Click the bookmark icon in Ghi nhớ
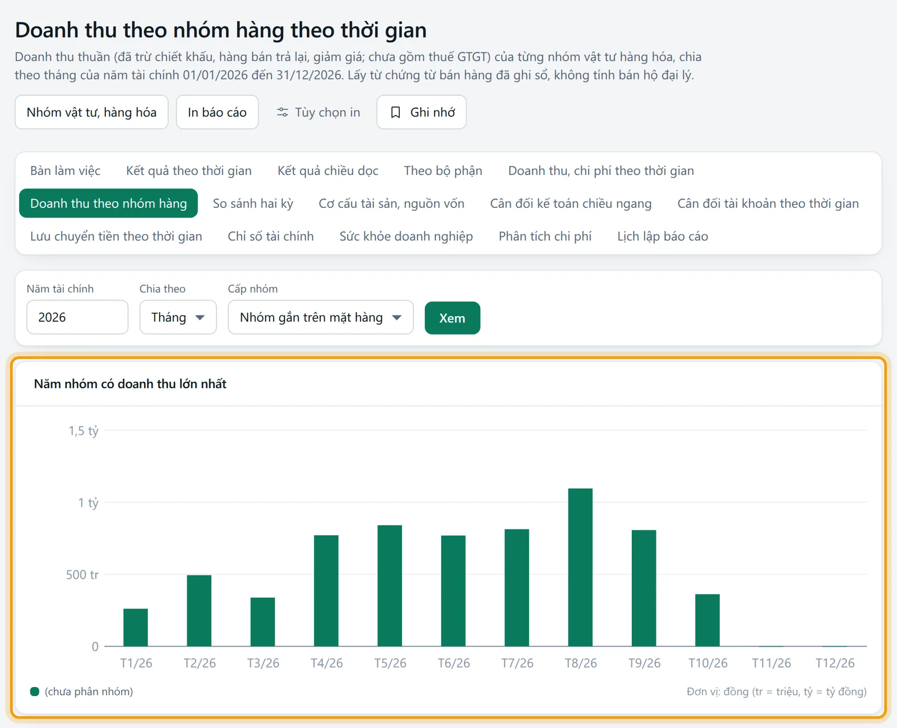The width and height of the screenshot is (897, 728). 395,113
